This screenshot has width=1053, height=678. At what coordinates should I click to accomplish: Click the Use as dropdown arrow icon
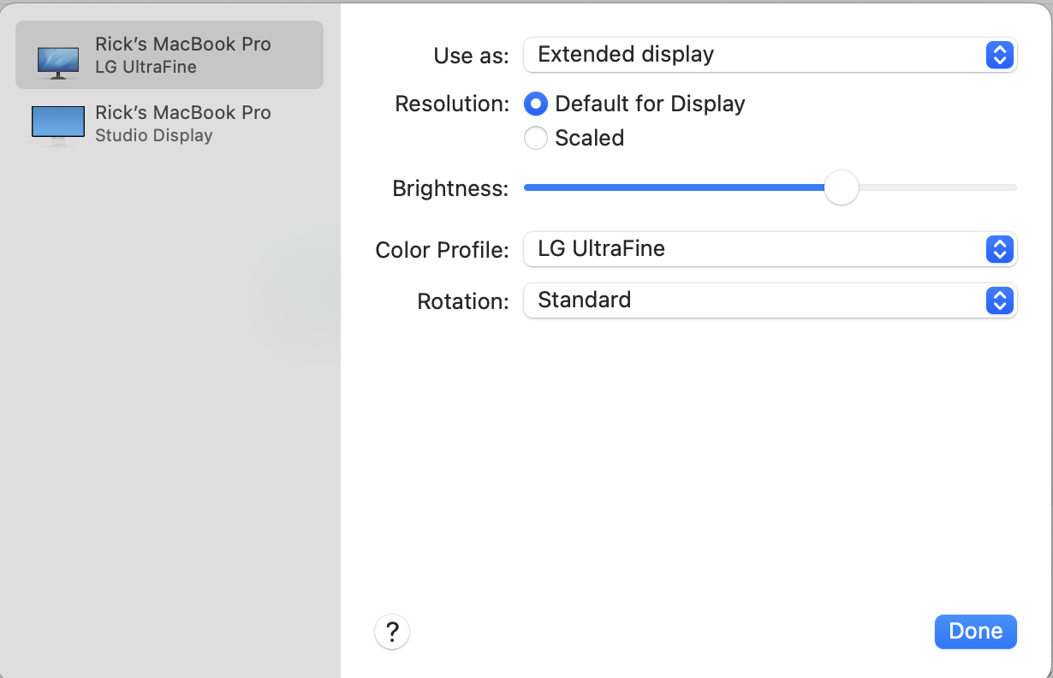pyautogui.click(x=999, y=55)
